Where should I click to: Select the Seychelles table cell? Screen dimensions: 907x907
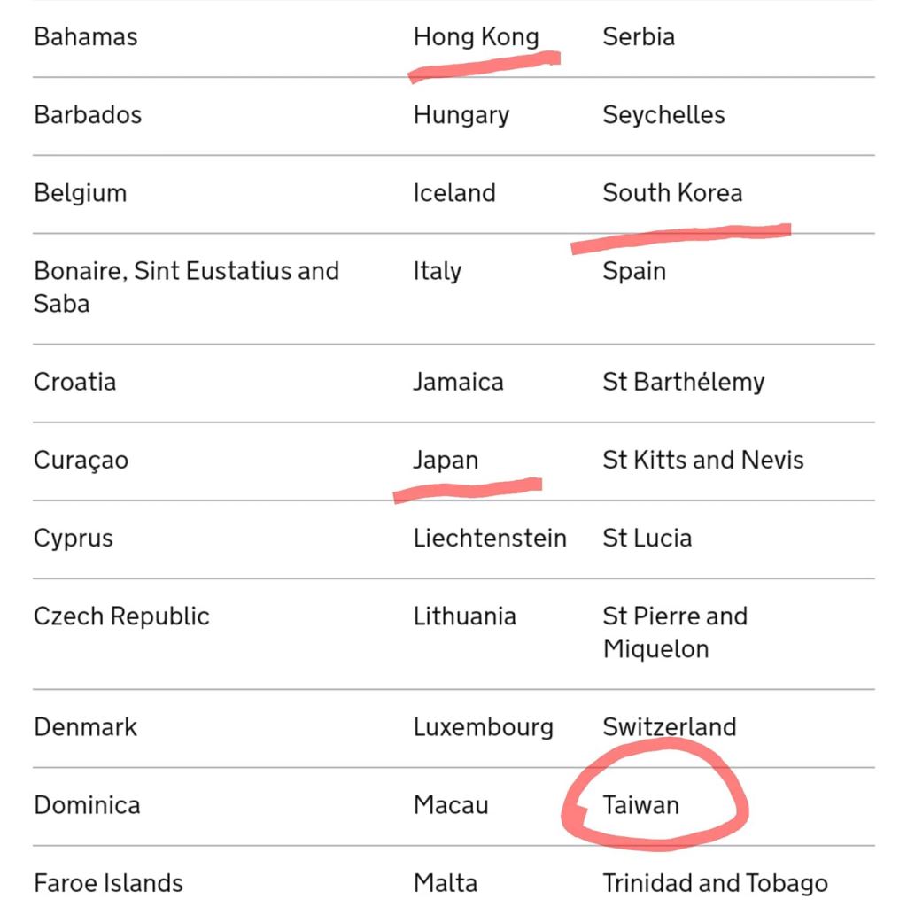pyautogui.click(x=663, y=115)
